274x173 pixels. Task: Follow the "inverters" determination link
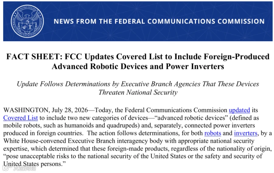(x=245, y=133)
